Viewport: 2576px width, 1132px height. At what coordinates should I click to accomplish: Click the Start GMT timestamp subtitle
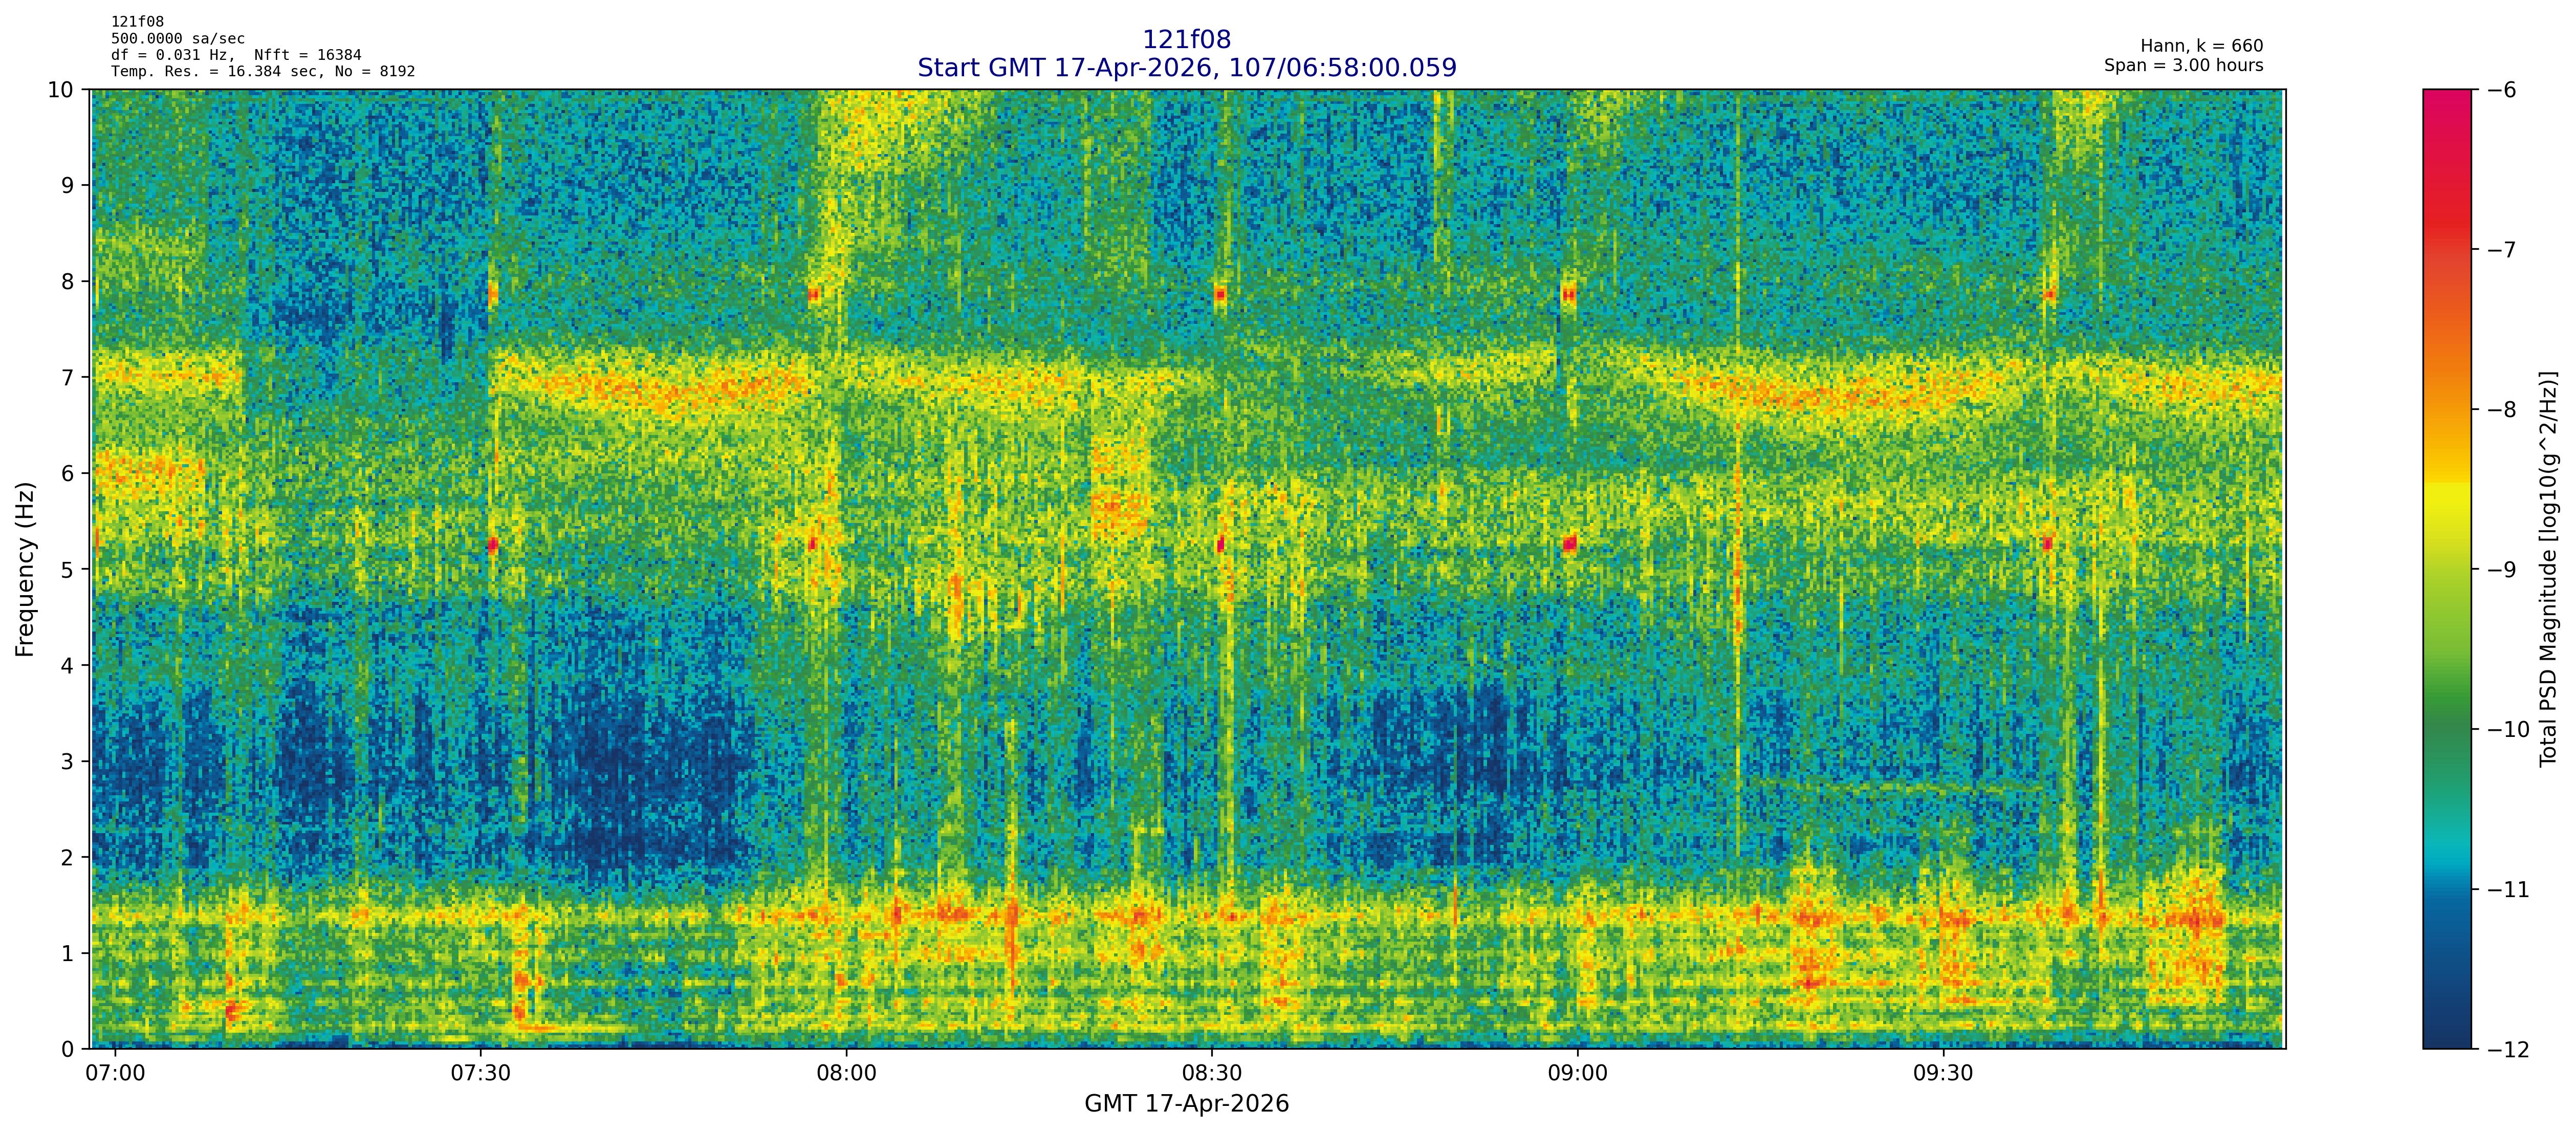pos(1186,68)
